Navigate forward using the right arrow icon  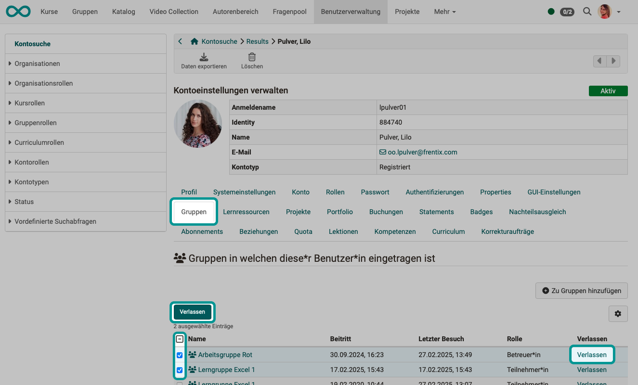613,61
